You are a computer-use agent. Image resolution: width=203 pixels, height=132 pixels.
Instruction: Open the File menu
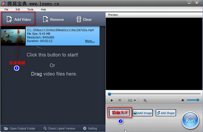pyautogui.click(x=6, y=9)
